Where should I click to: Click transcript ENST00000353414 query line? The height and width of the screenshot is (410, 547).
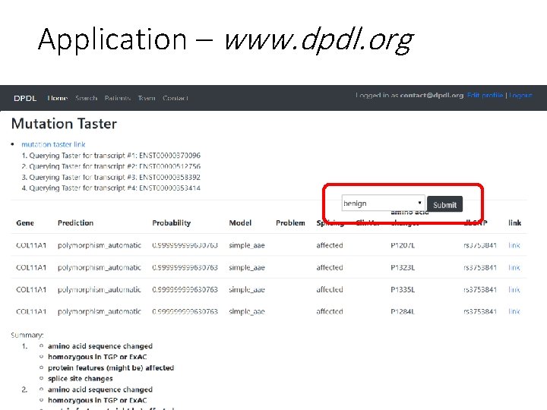[111, 188]
